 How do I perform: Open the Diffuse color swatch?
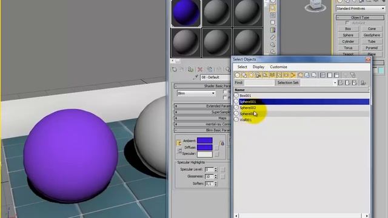click(x=205, y=147)
